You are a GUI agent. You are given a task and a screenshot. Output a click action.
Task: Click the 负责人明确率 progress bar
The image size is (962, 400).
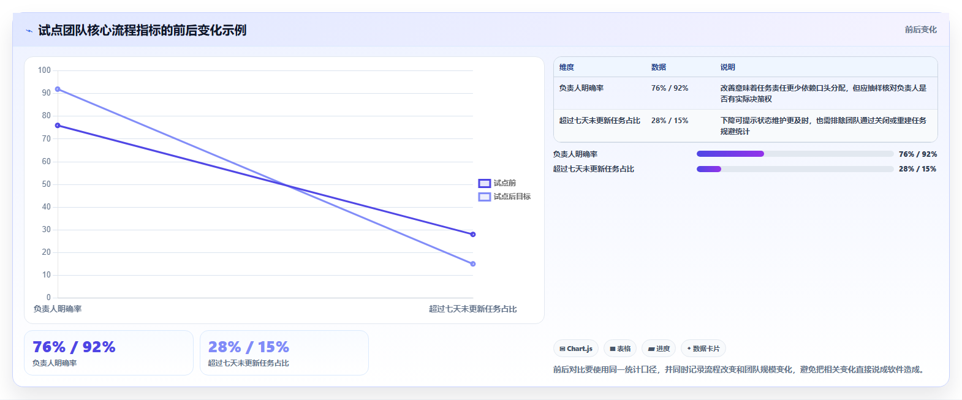(795, 154)
